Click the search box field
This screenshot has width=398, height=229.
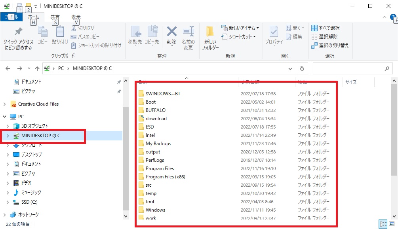(352, 68)
